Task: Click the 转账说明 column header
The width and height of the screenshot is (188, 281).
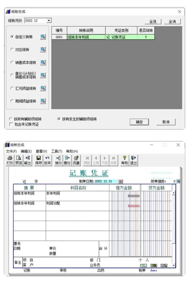Action: pos(86,30)
